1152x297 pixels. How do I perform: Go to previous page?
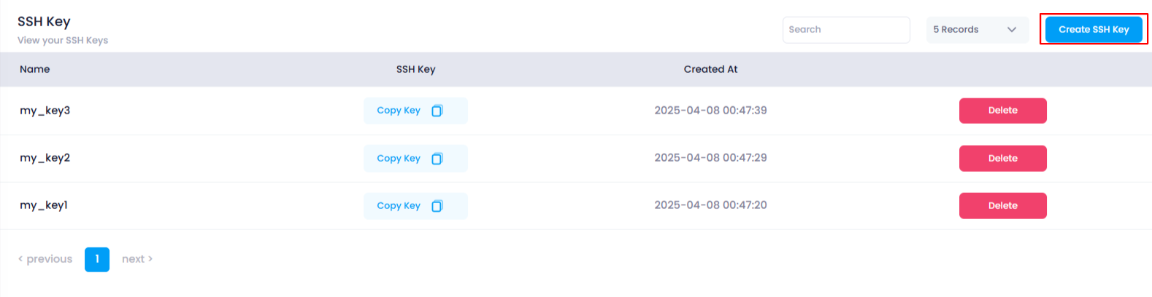coord(45,259)
